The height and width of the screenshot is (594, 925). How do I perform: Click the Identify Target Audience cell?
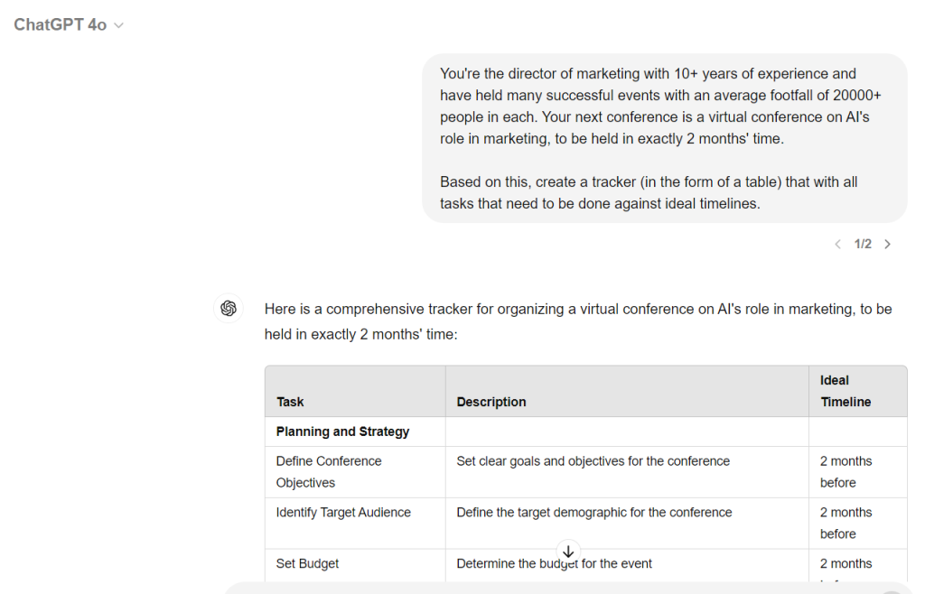355,524
